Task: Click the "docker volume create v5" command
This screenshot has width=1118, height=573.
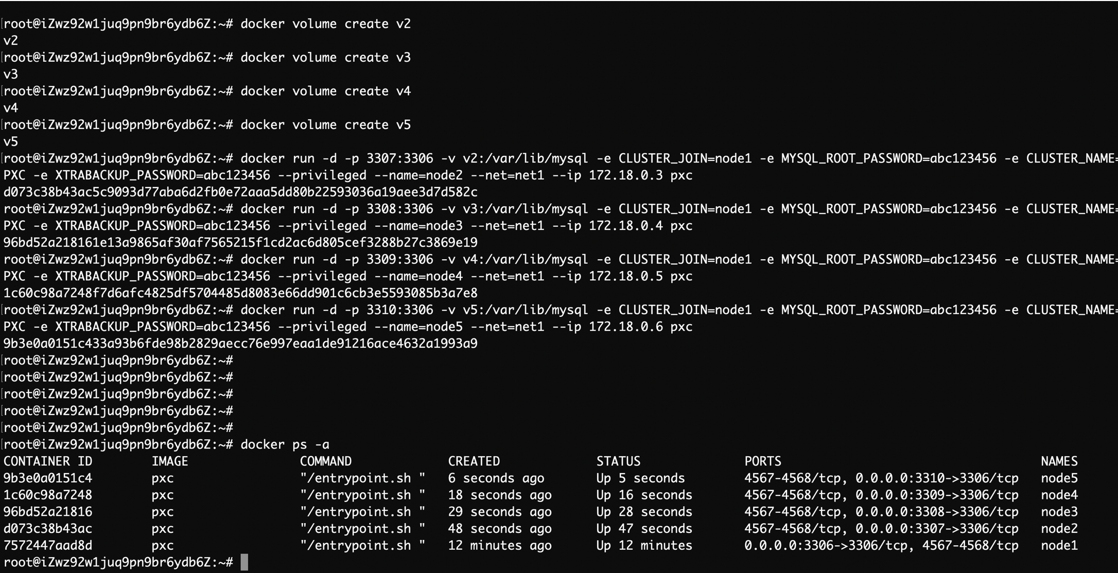Action: (325, 124)
